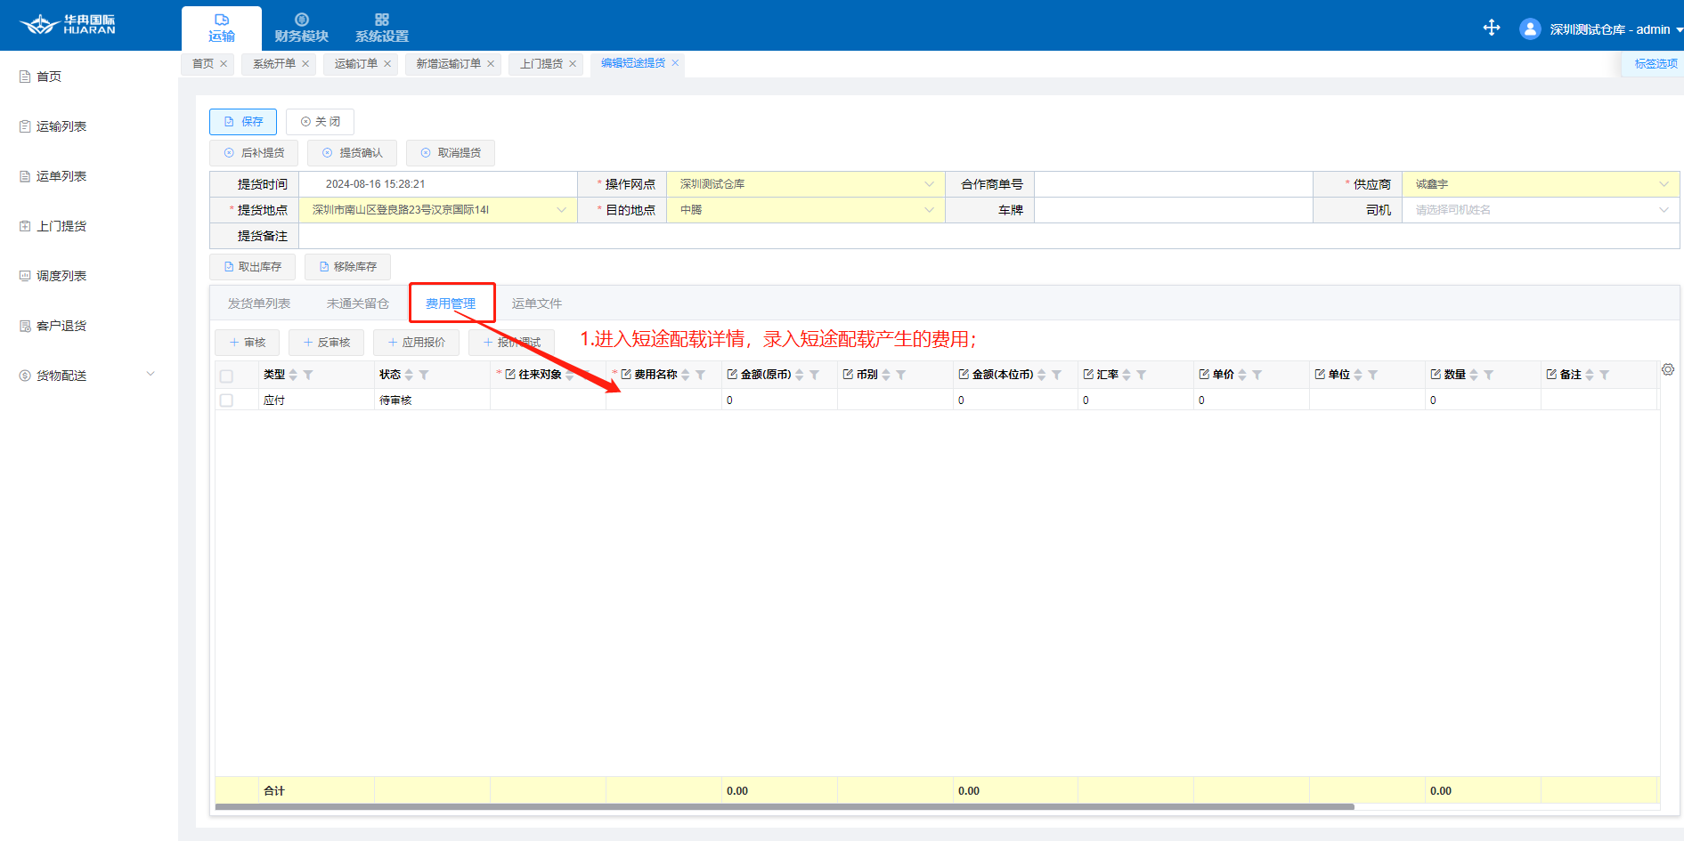
Task: Click filter icon in 备注 column
Action: pos(1604,375)
